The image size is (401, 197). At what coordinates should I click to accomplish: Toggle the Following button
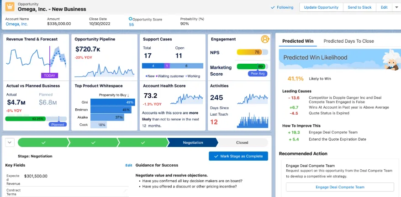pos(282,7)
